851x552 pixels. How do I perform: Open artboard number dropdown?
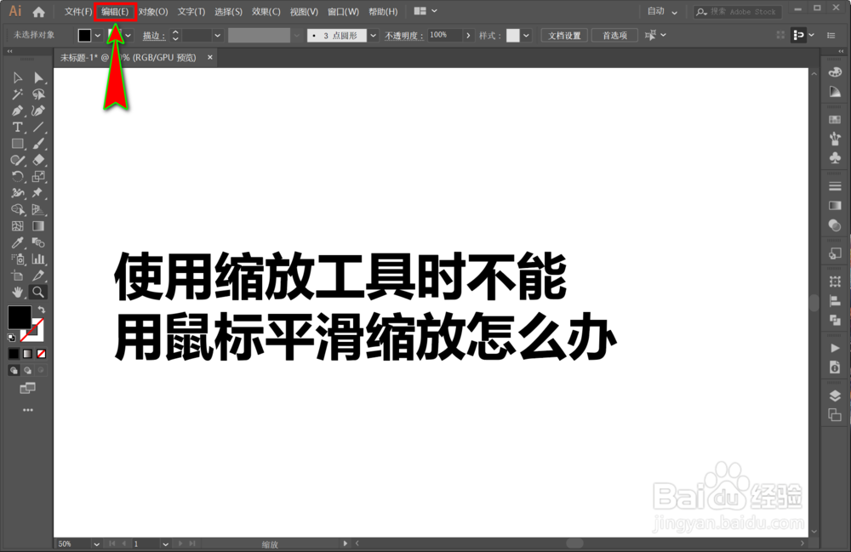coord(166,543)
